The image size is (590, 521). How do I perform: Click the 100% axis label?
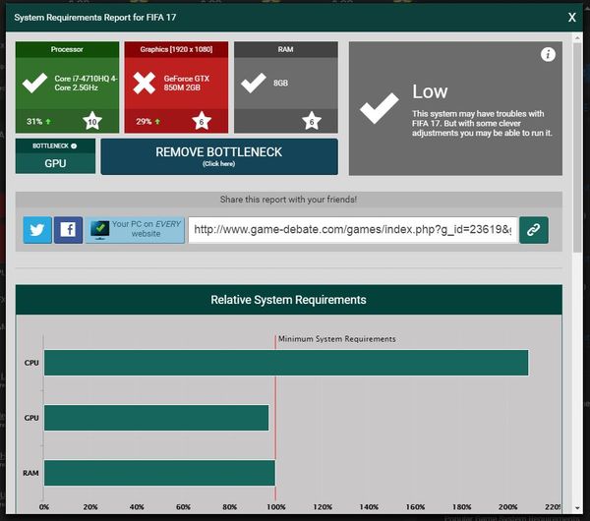click(x=275, y=507)
